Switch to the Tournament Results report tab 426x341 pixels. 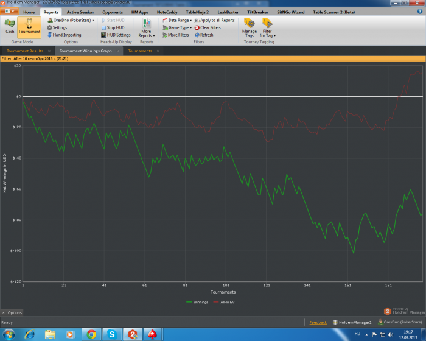25,51
